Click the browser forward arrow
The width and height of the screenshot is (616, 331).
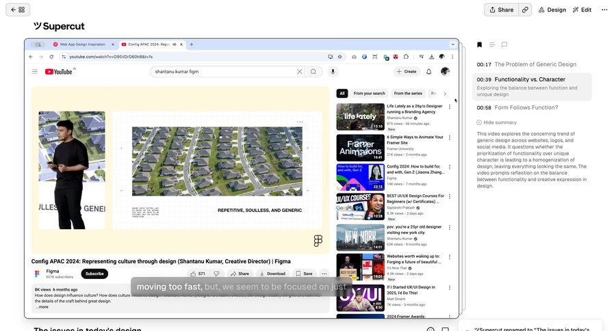click(x=41, y=57)
